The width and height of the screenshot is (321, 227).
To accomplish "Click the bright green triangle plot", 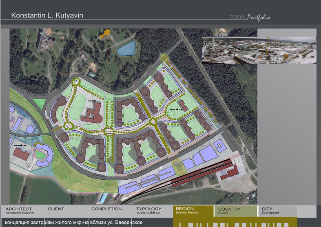I will click(39, 103).
